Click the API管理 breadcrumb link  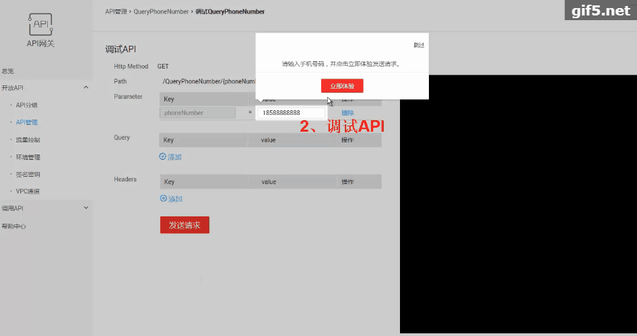[x=116, y=11]
